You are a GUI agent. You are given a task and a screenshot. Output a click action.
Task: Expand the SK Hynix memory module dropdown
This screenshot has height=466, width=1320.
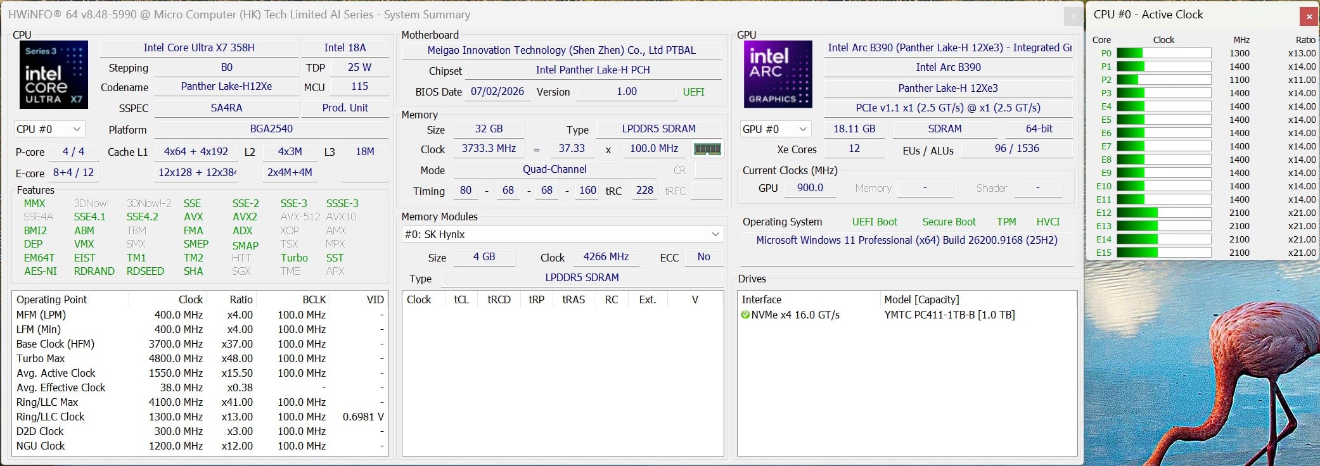point(562,234)
